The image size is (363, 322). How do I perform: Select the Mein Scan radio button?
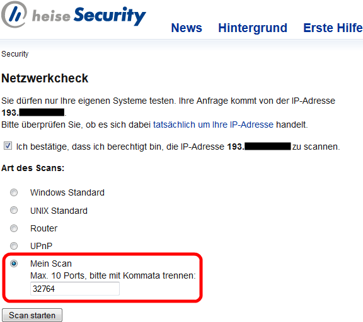[x=14, y=264]
